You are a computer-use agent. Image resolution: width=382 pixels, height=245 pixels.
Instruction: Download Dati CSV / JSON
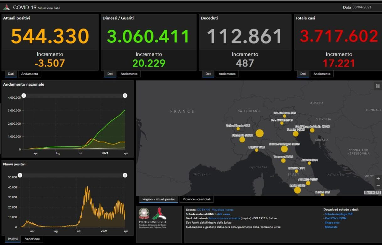click(x=336, y=218)
